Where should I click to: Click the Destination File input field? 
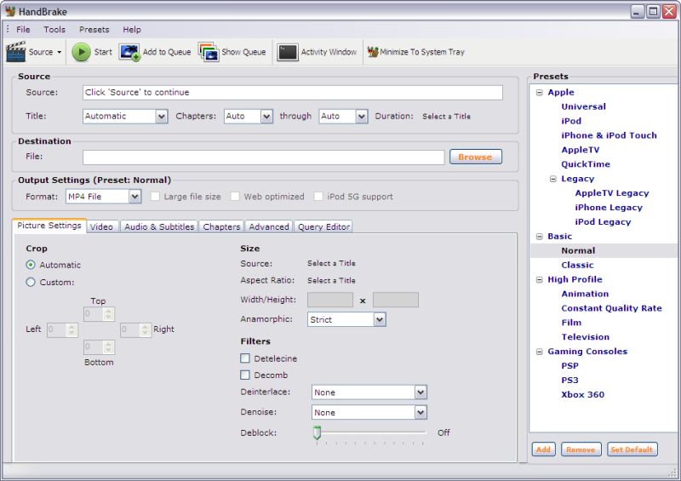coord(263,157)
